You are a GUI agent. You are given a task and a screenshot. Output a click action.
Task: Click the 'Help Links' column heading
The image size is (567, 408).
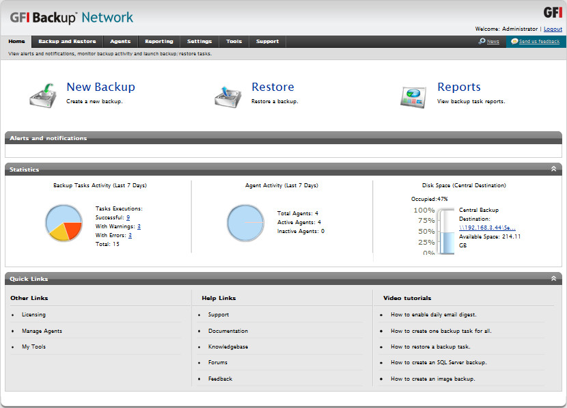pos(219,298)
